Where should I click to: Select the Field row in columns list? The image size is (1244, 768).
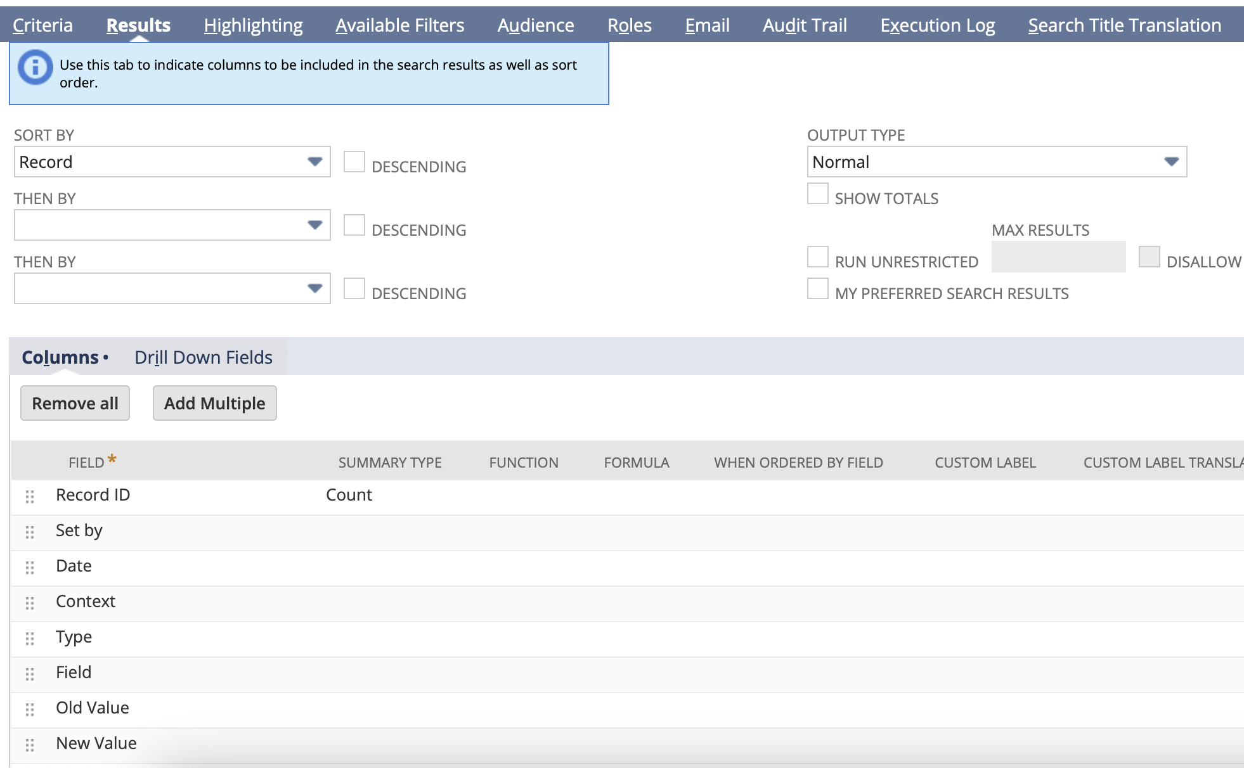74,672
